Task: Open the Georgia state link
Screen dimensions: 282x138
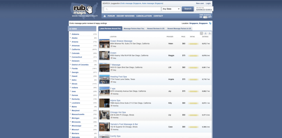Action: click(75, 72)
